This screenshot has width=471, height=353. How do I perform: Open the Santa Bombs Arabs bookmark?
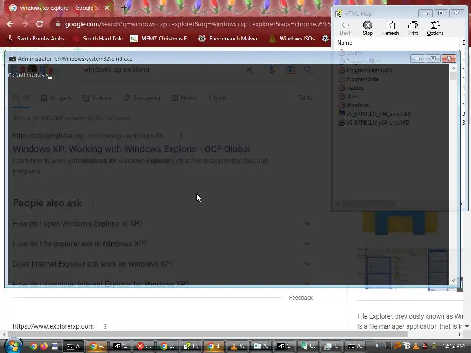(x=36, y=39)
